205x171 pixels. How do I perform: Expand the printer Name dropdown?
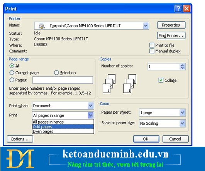tap(146, 26)
